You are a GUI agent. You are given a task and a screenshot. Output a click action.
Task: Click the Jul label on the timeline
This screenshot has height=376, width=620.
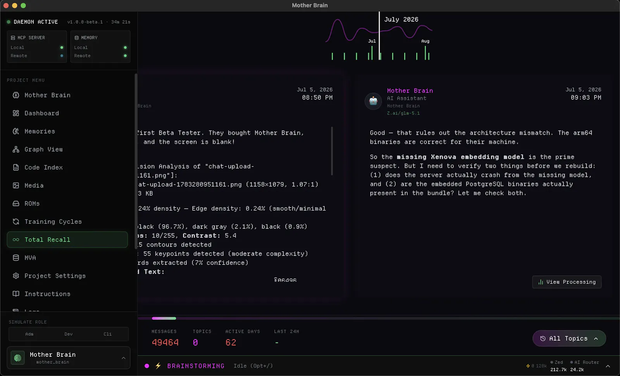(372, 41)
